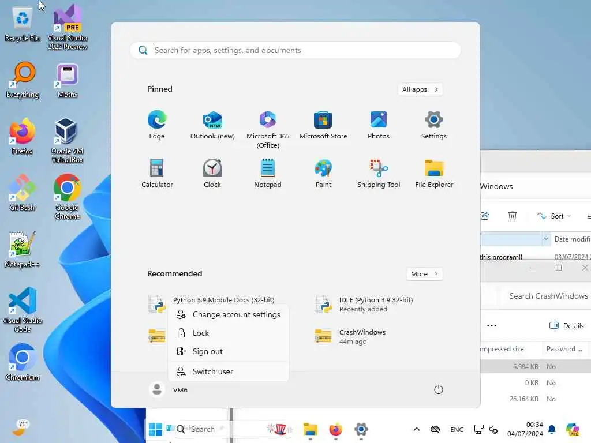Screen dimensions: 591x443
Task: Open Microsoft 365 (Office) app
Action: point(268,129)
